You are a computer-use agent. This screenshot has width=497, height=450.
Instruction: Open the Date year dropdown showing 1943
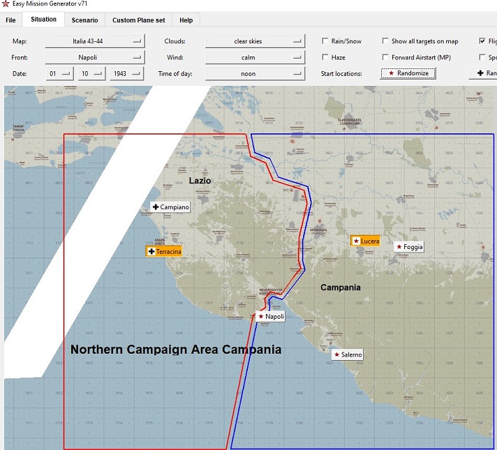(126, 73)
